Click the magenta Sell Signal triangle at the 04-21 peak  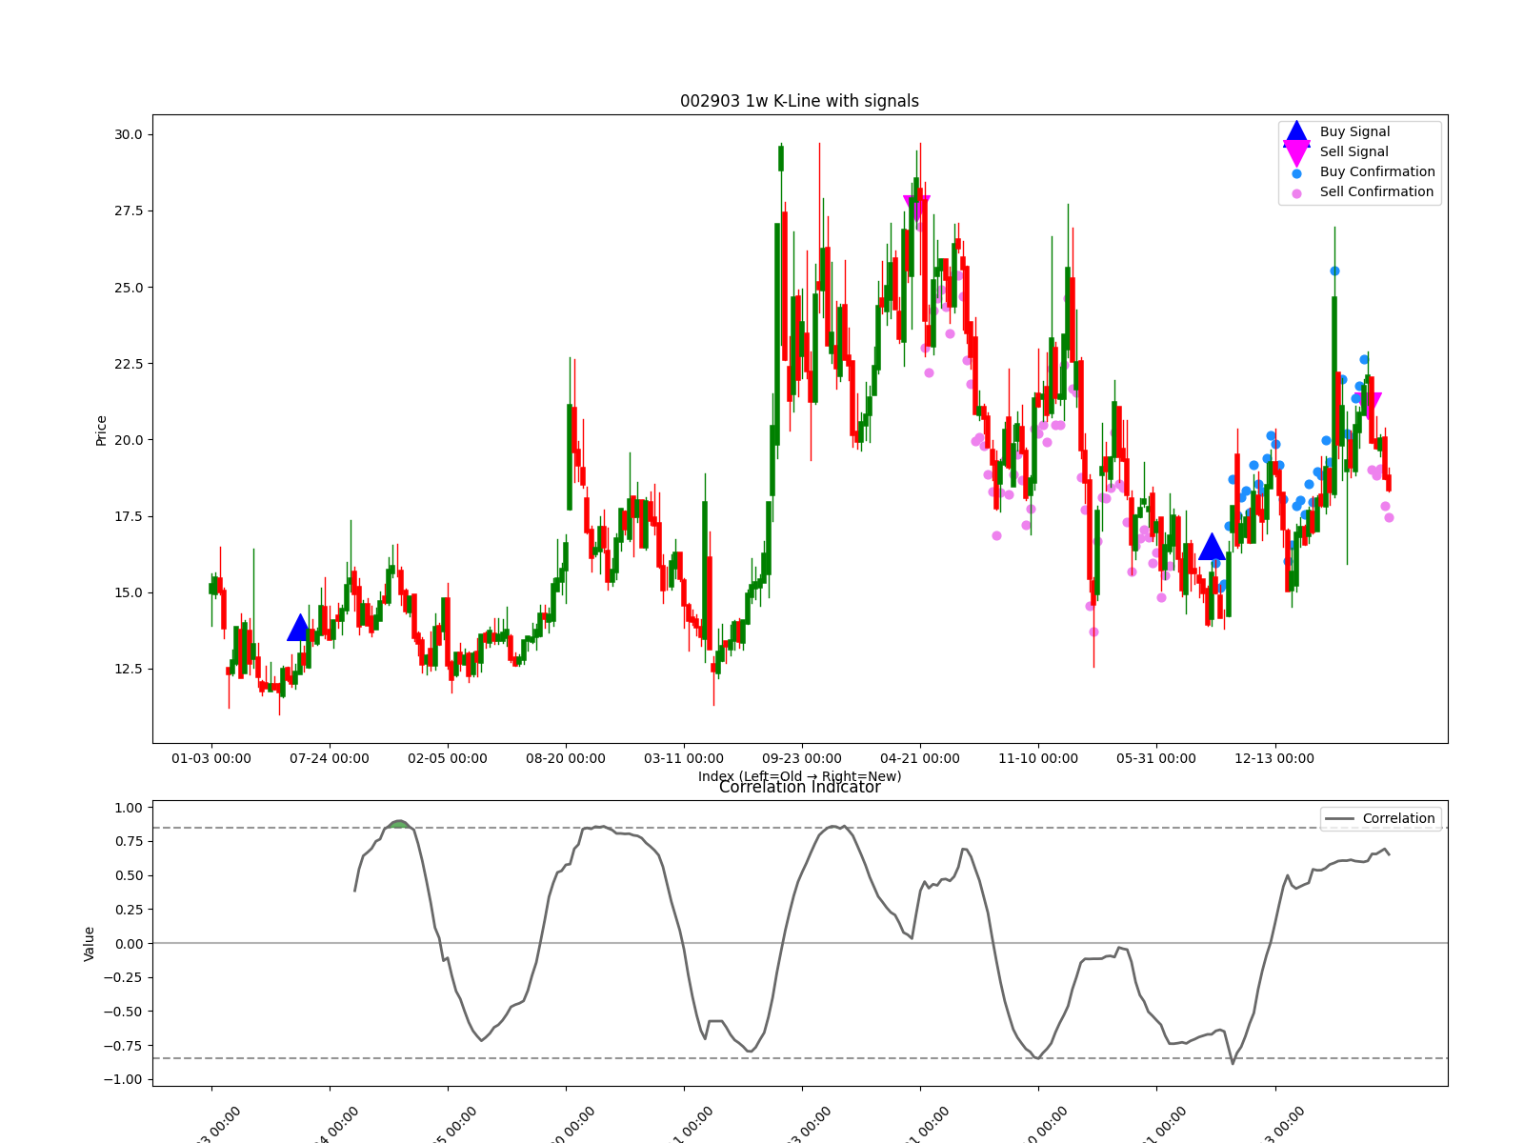point(916,208)
